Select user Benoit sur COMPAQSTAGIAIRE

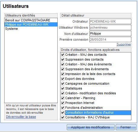pos(31,20)
